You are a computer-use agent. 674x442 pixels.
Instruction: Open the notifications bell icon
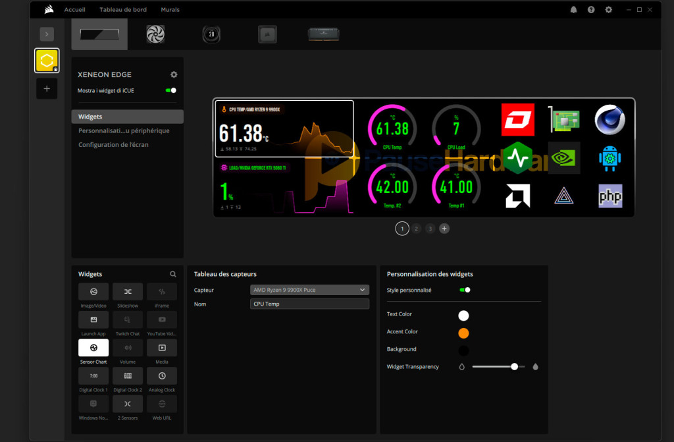click(573, 10)
